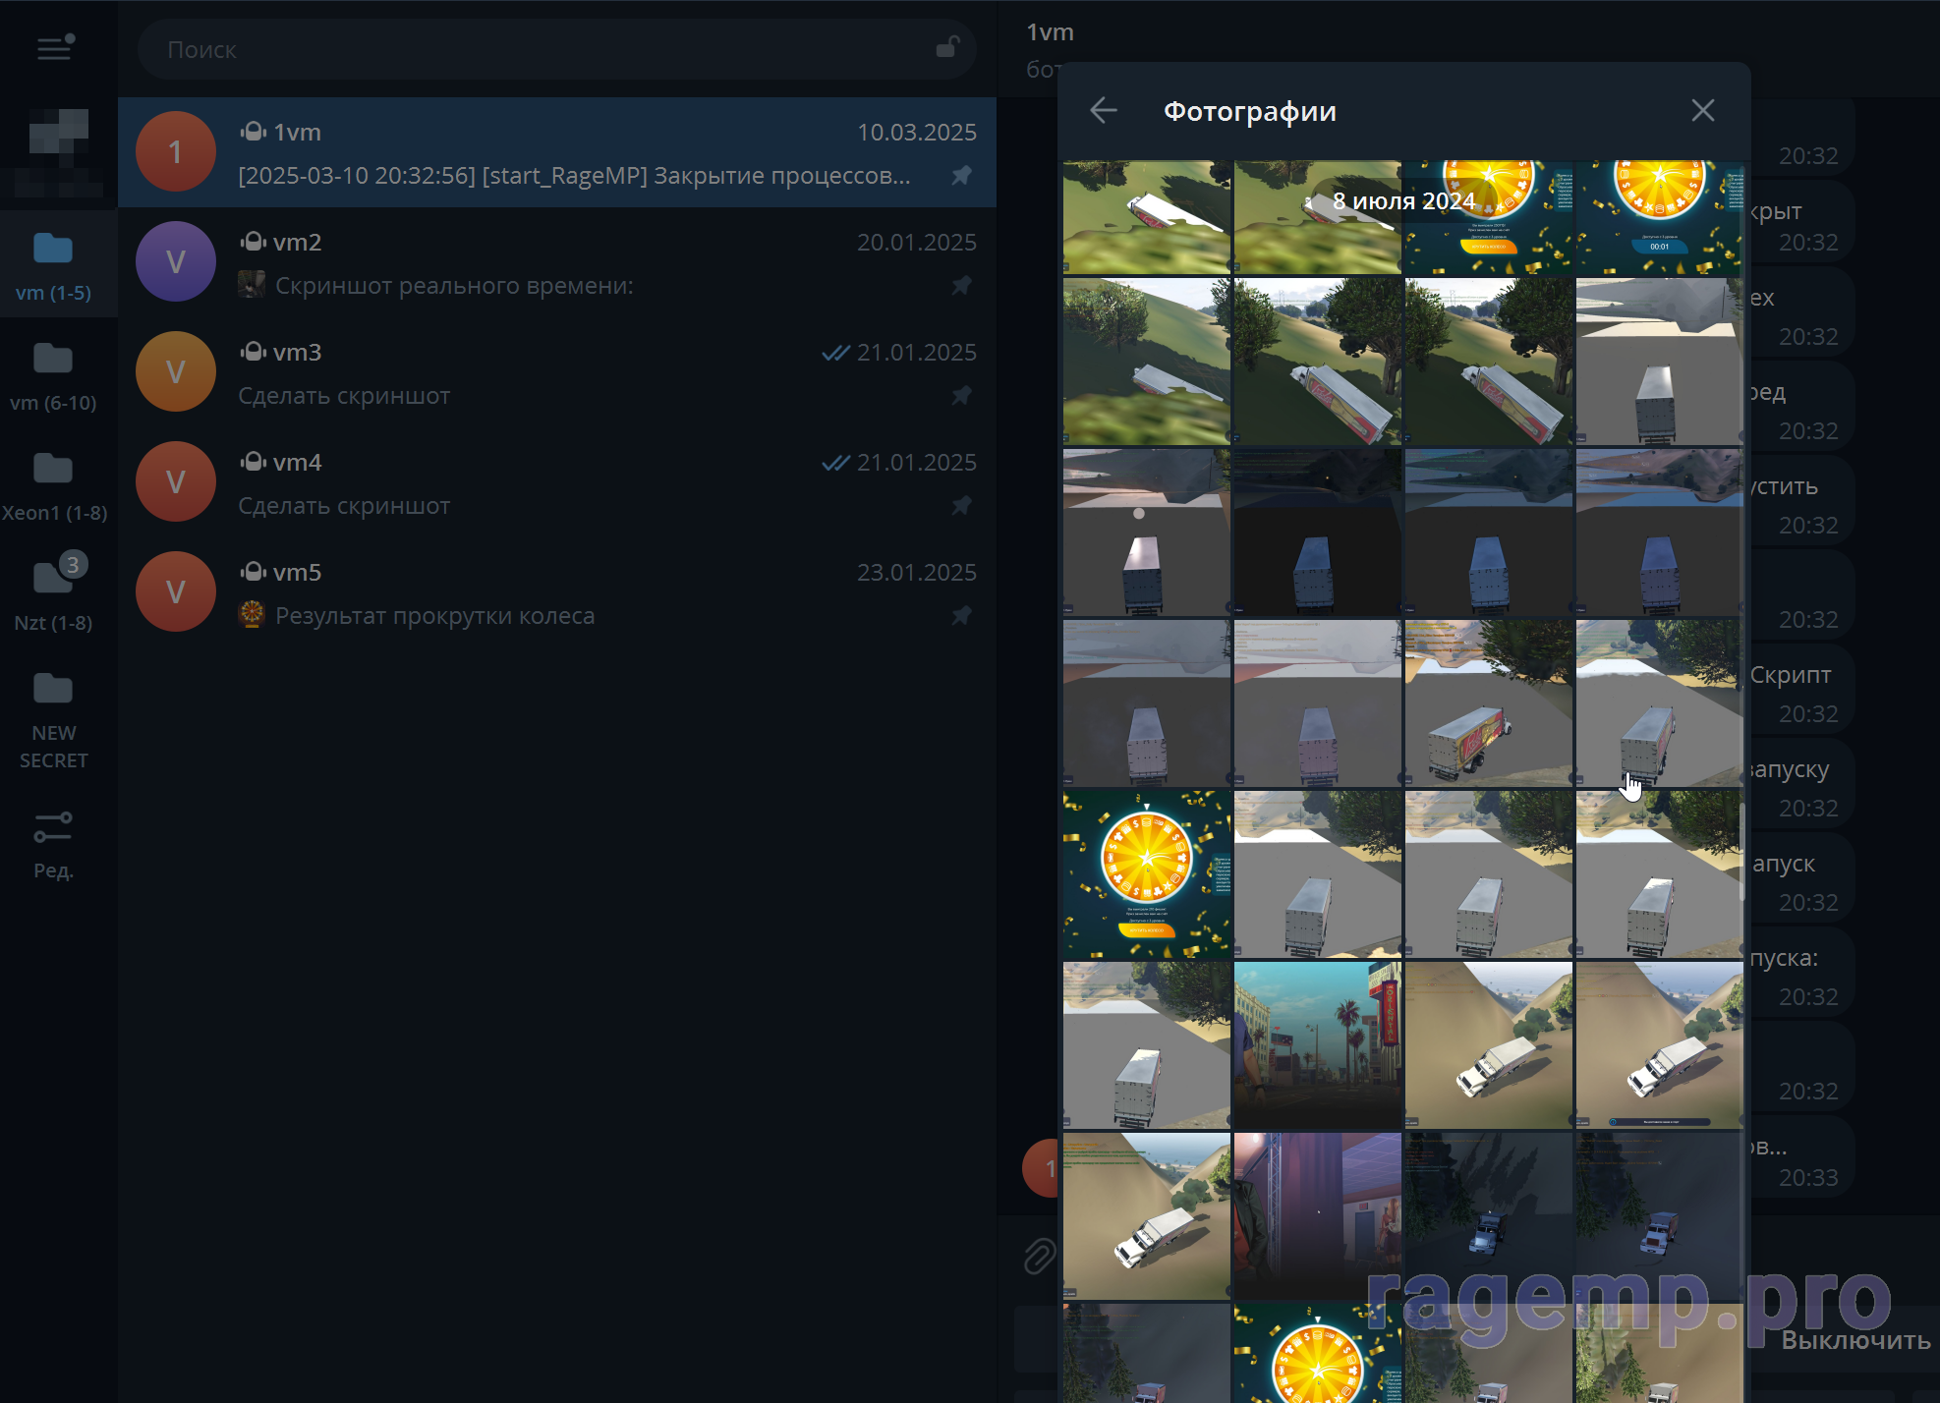Screen dimensions: 1940x1403
Task: Switch to the vm (6-10) folder
Action: [x=54, y=375]
